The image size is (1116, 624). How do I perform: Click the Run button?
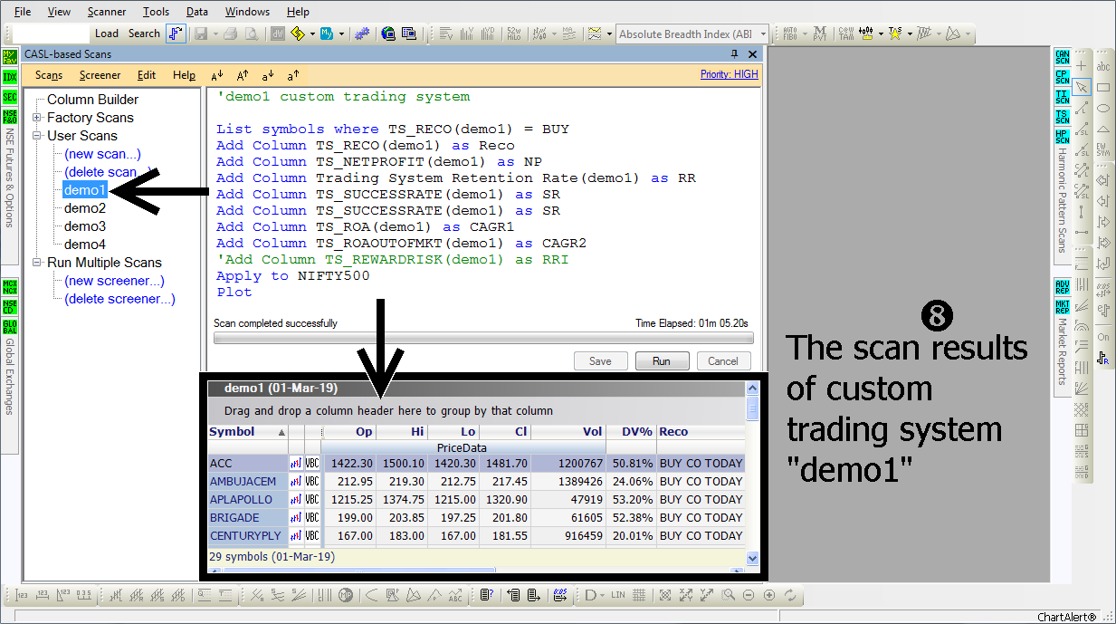click(662, 360)
